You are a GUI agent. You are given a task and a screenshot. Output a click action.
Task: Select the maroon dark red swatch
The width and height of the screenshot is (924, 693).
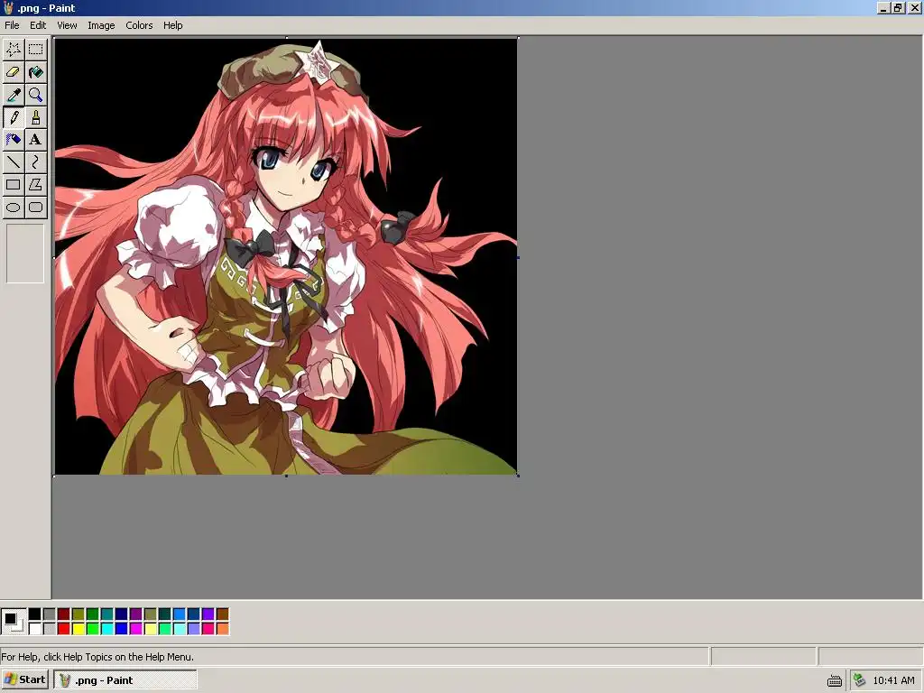click(x=64, y=614)
